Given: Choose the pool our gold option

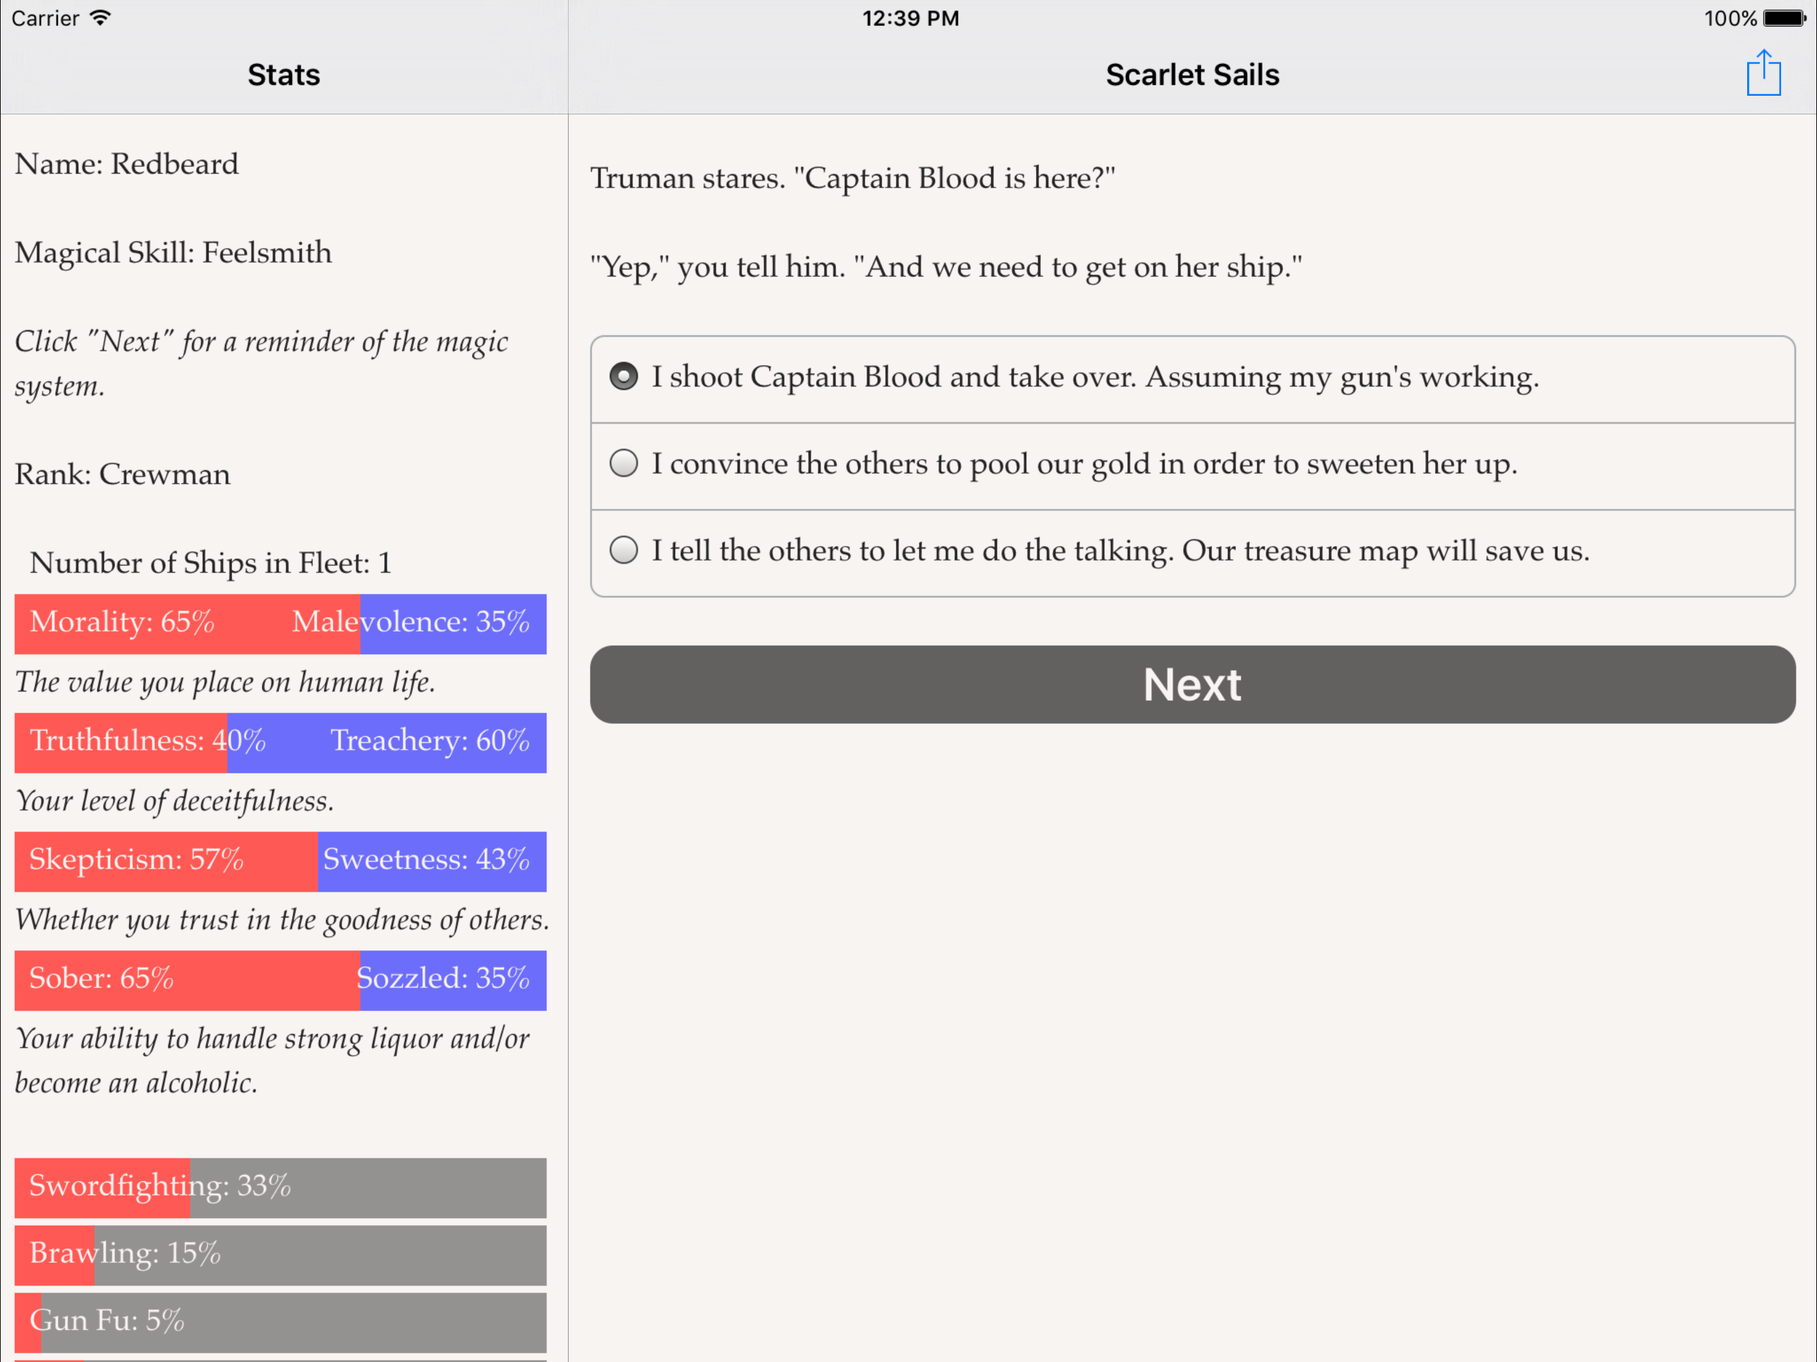Looking at the screenshot, I should click(x=623, y=464).
